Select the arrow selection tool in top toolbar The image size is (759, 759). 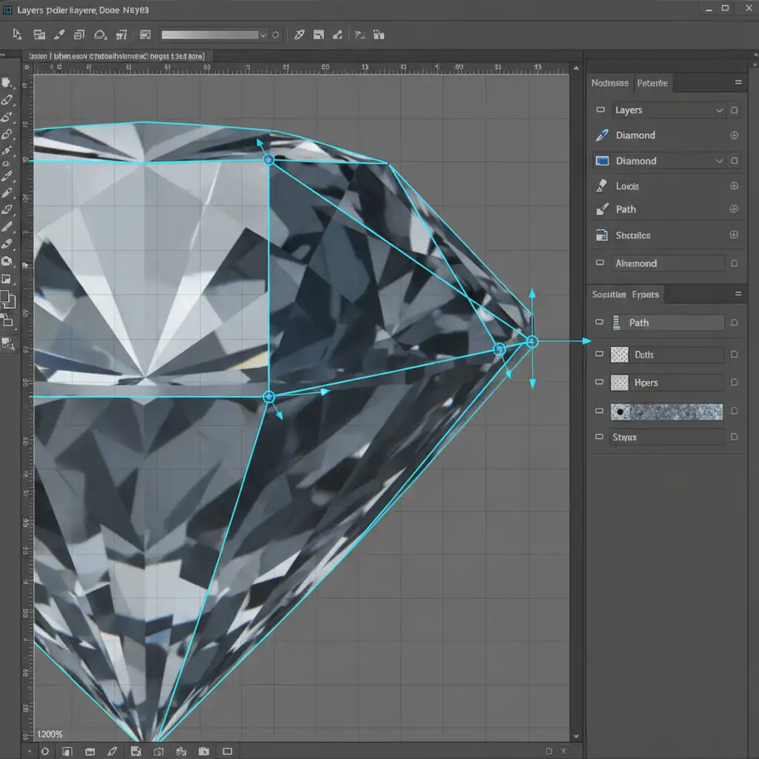click(x=18, y=34)
